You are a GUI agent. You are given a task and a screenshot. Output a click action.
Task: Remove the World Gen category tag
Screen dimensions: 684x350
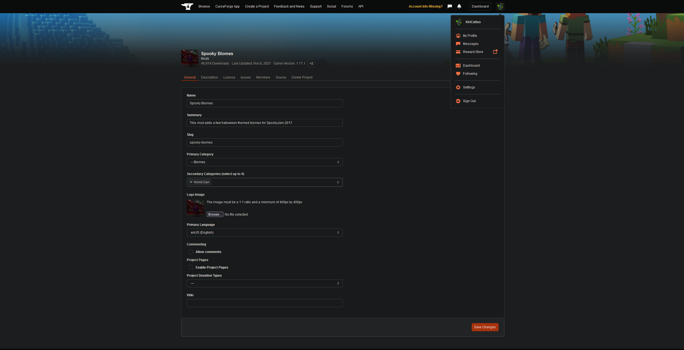(191, 182)
